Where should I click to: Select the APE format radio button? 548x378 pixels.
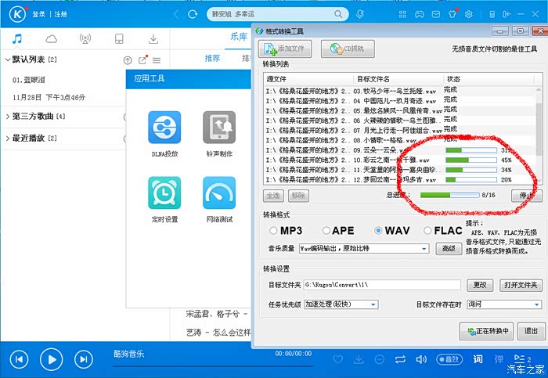tap(325, 231)
